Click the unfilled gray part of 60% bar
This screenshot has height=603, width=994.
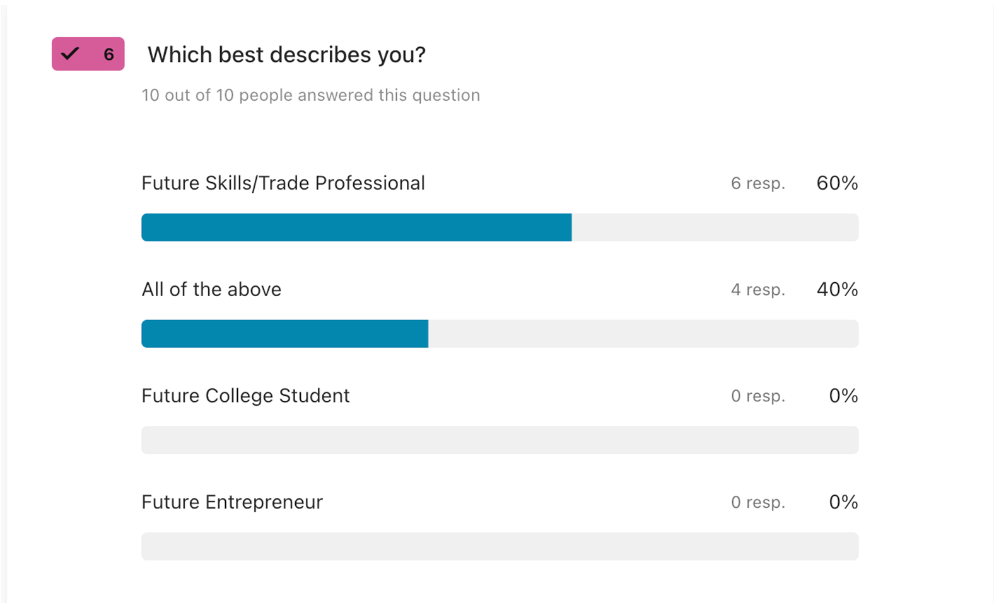point(715,227)
